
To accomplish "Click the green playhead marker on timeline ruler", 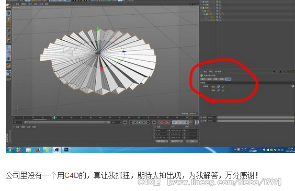I will coord(54,118).
